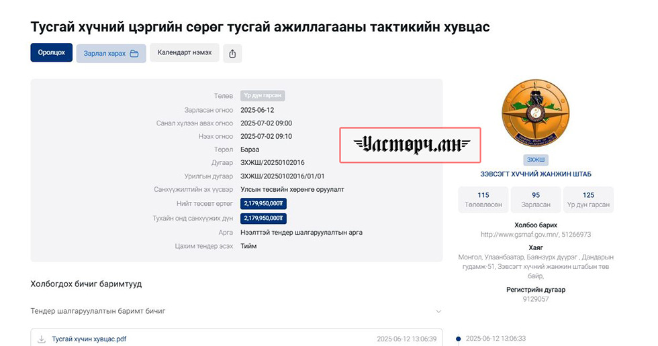Click the Тухайн онд санхүүжих дүн amount badge
Image resolution: width=658 pixels, height=346 pixels.
pyautogui.click(x=263, y=219)
